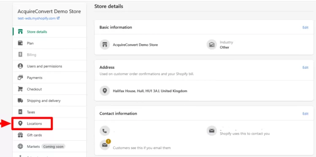Image resolution: width=316 pixels, height=157 pixels.
Task: Open the Markets settings page
Action: tap(50, 147)
